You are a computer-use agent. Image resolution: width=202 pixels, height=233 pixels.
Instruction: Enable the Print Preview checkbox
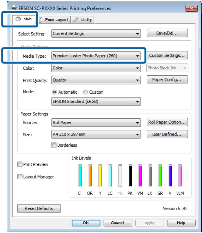tap(20, 164)
